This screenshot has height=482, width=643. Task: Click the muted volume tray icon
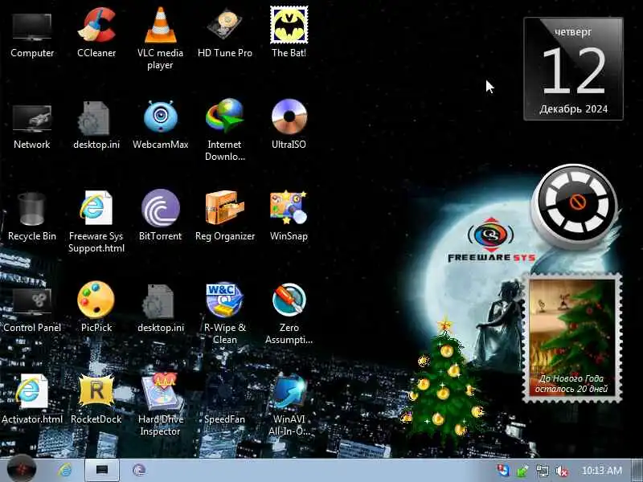pyautogui.click(x=561, y=471)
